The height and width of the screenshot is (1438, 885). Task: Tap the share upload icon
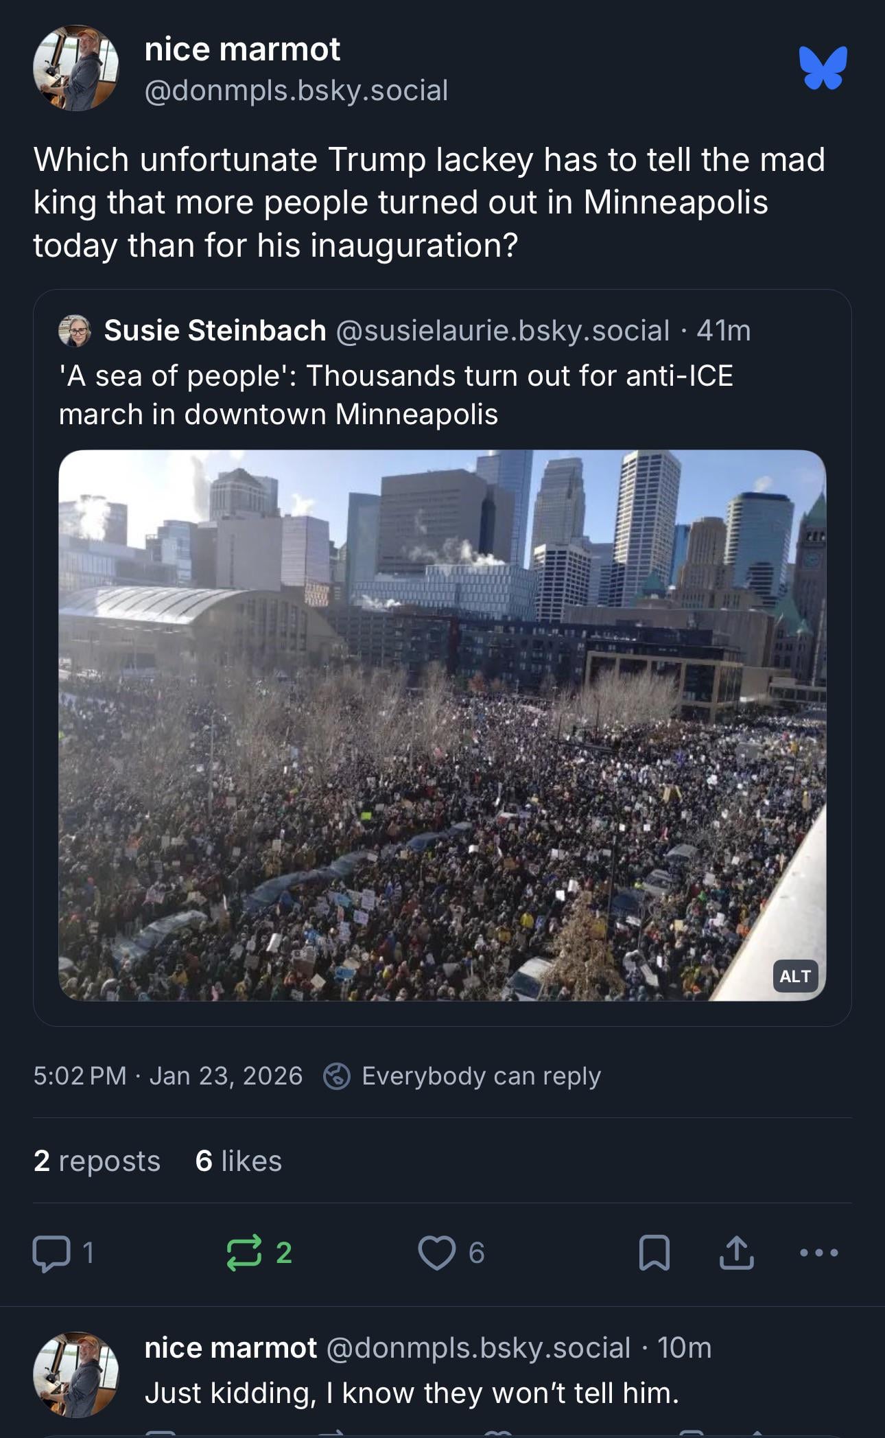736,1253
